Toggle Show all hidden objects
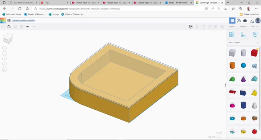This screenshot has width=261, height=140. pyautogui.click(x=191, y=26)
